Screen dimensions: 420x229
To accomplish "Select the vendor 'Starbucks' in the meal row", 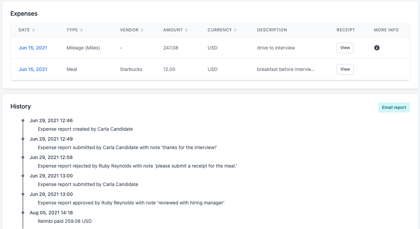I will (x=131, y=69).
